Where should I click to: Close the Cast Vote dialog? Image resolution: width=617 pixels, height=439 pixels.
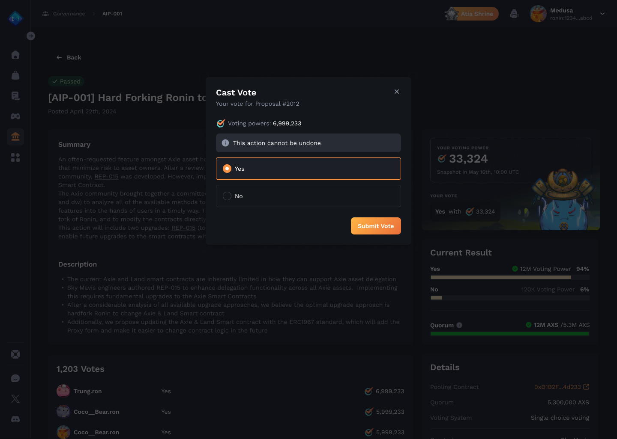click(397, 92)
